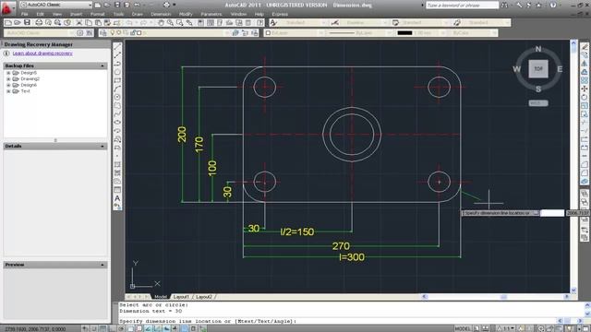Select the Hatch tool in Draw toolbar
This screenshot has height=332, width=591.
117,164
